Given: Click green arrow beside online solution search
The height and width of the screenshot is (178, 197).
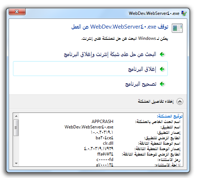Looking at the screenshot, I should [162, 54].
